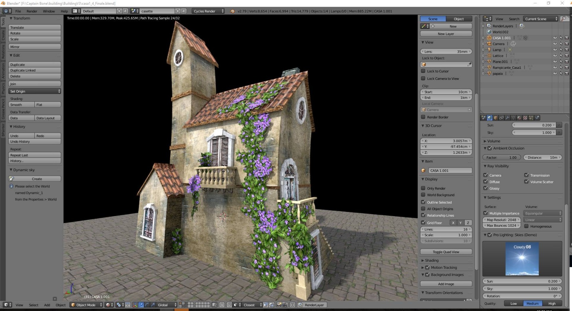Expand CASA 1.001 tree node in outliner
Viewport: 572px width, 311px height.
pyautogui.click(x=483, y=38)
